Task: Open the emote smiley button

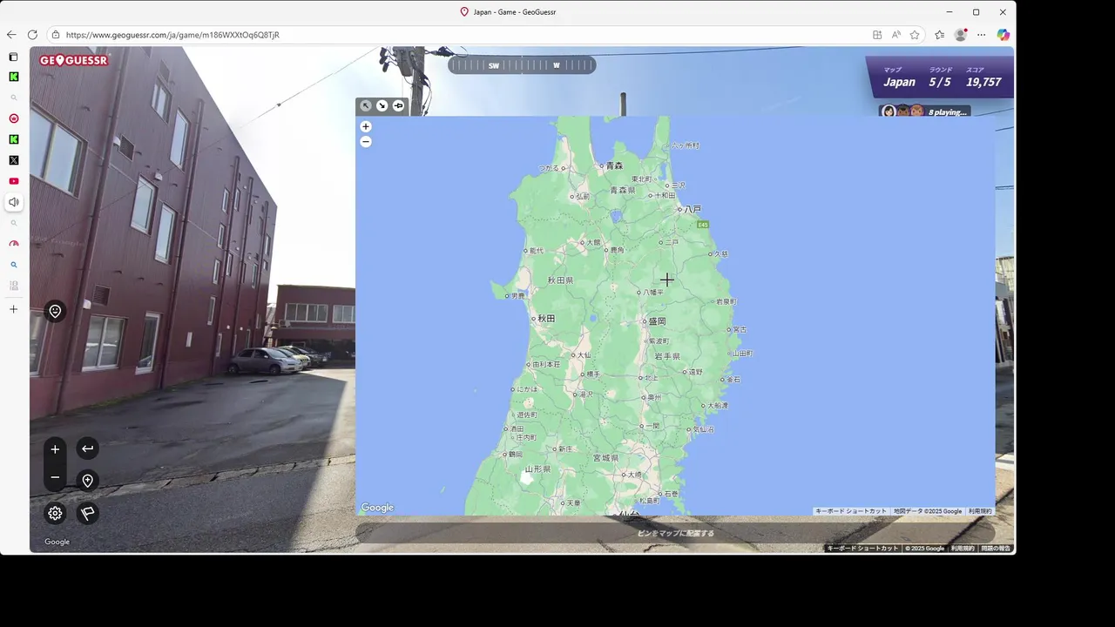Action: pos(55,311)
